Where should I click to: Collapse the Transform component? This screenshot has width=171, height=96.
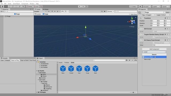(x=139, y=18)
